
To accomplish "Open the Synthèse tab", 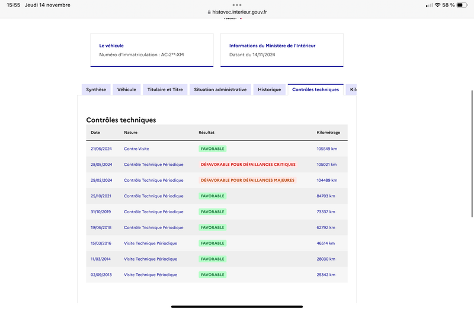I will pos(96,89).
